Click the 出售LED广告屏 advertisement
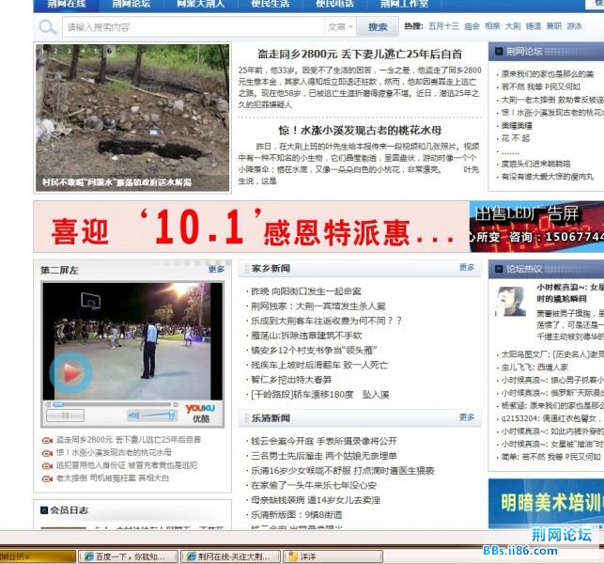 tap(536, 227)
